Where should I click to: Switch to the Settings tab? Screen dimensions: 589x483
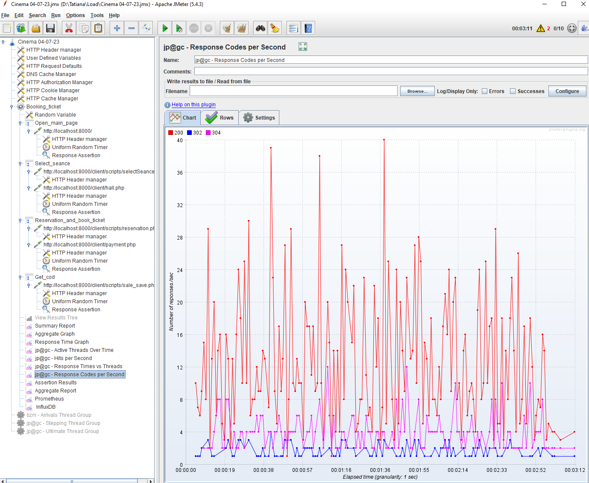tap(259, 118)
